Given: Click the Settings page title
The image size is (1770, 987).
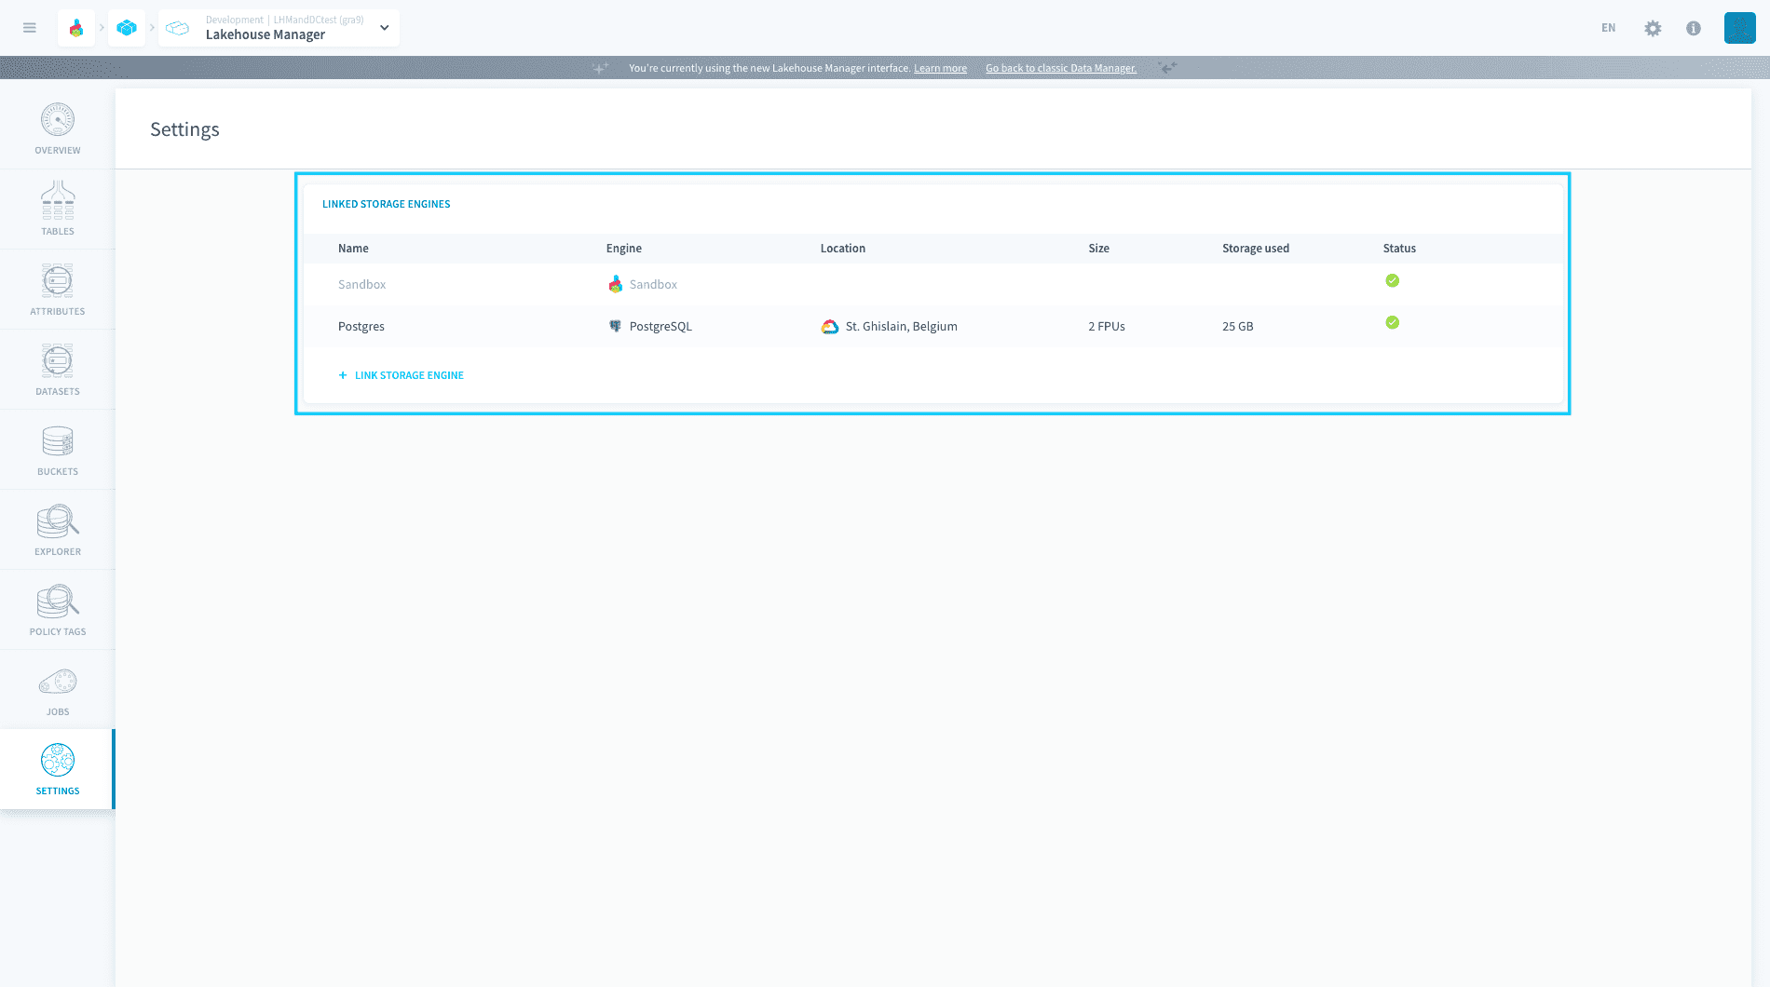Looking at the screenshot, I should pos(184,129).
